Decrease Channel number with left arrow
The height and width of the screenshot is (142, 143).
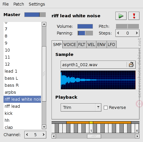[27, 135]
